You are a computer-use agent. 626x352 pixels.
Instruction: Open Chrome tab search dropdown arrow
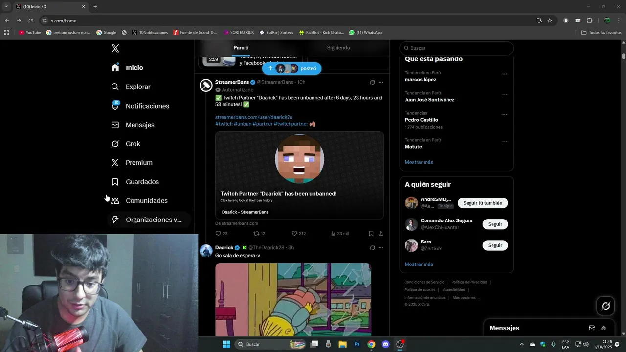click(6, 7)
